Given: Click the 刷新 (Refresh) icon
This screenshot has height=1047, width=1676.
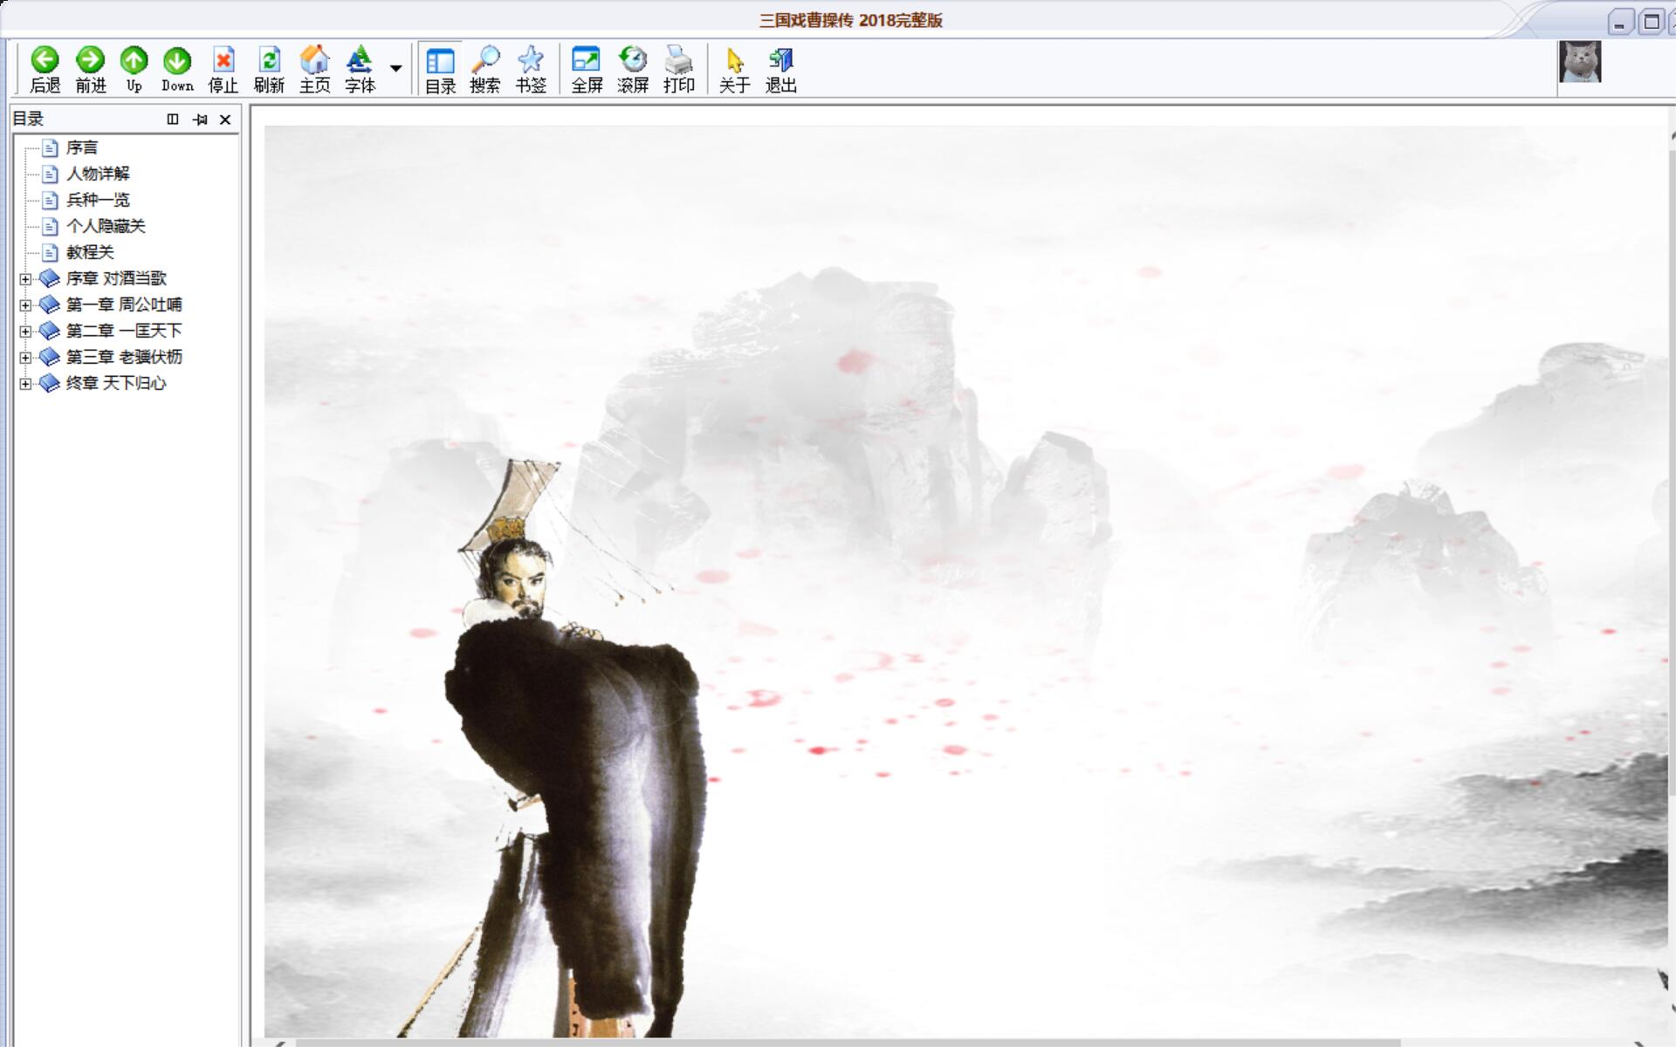Looking at the screenshot, I should point(269,59).
